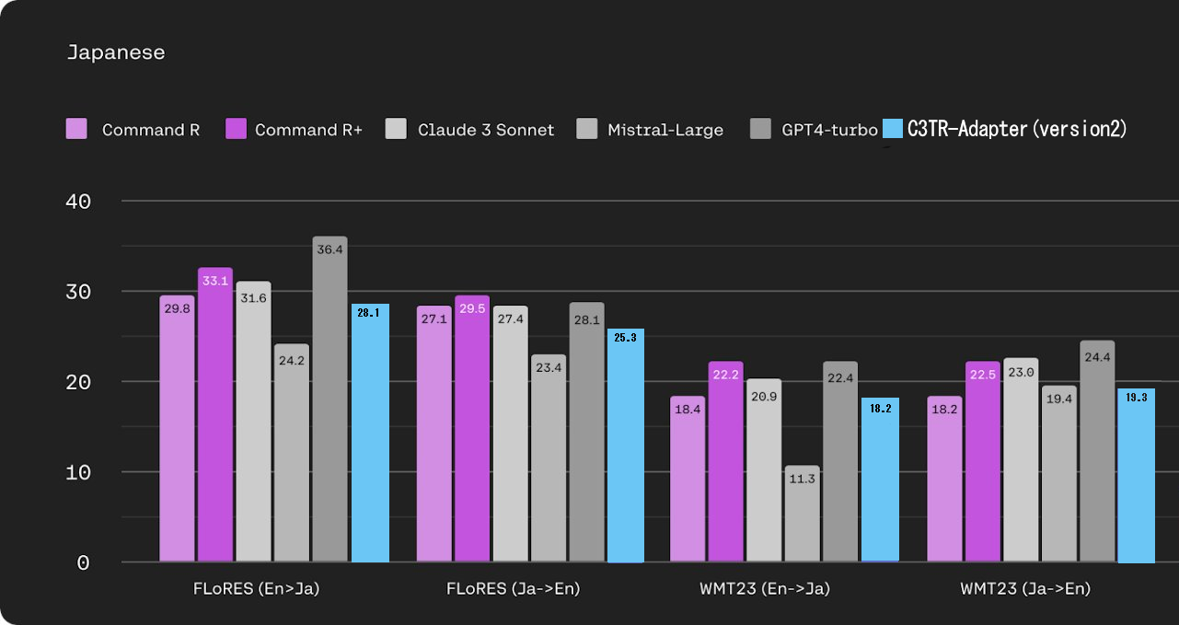The image size is (1179, 625).
Task: Click the Claude 3 Sonnet 23.0 bar
Action: 1021,460
